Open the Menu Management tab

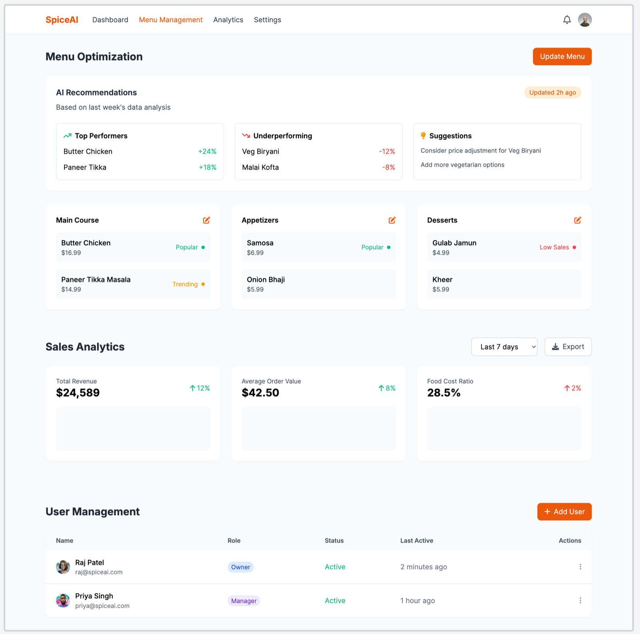coord(171,20)
